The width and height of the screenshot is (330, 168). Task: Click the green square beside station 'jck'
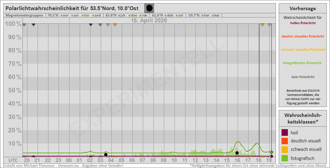(x=119, y=15)
